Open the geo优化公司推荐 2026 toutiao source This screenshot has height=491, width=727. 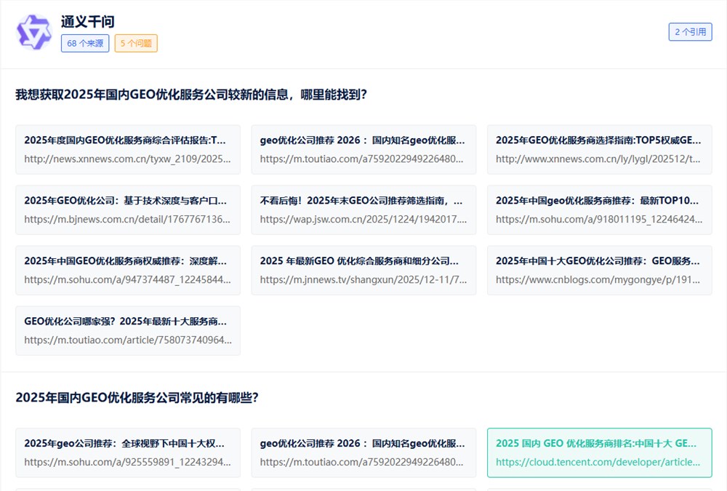pos(363,149)
